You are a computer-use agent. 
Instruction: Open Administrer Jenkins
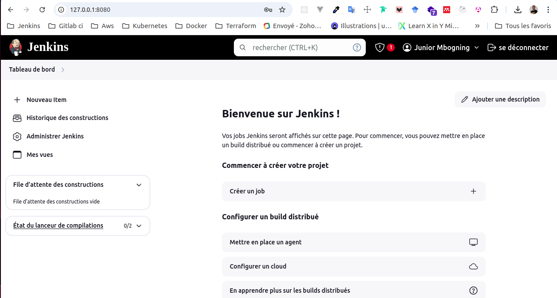click(55, 136)
